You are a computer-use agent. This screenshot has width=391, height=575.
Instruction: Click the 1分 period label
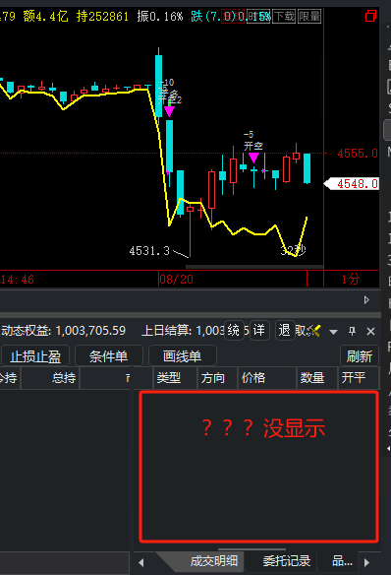[x=351, y=280]
